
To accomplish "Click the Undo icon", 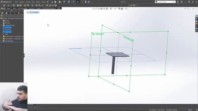I will coord(73,2).
